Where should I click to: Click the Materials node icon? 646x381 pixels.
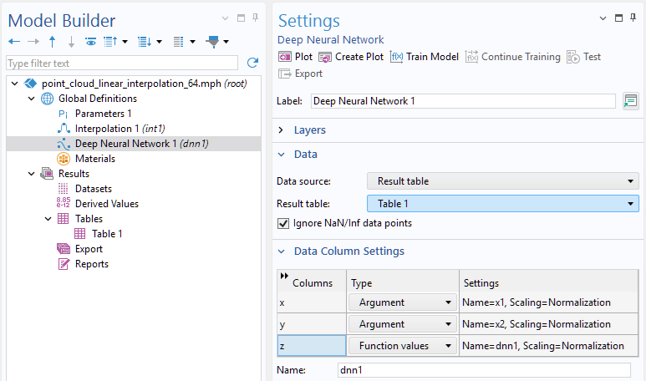pyautogui.click(x=64, y=159)
